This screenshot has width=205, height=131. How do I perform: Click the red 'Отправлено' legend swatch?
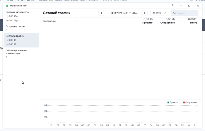[184, 102]
